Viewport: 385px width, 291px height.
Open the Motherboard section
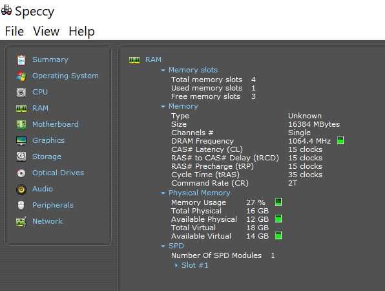(x=56, y=124)
